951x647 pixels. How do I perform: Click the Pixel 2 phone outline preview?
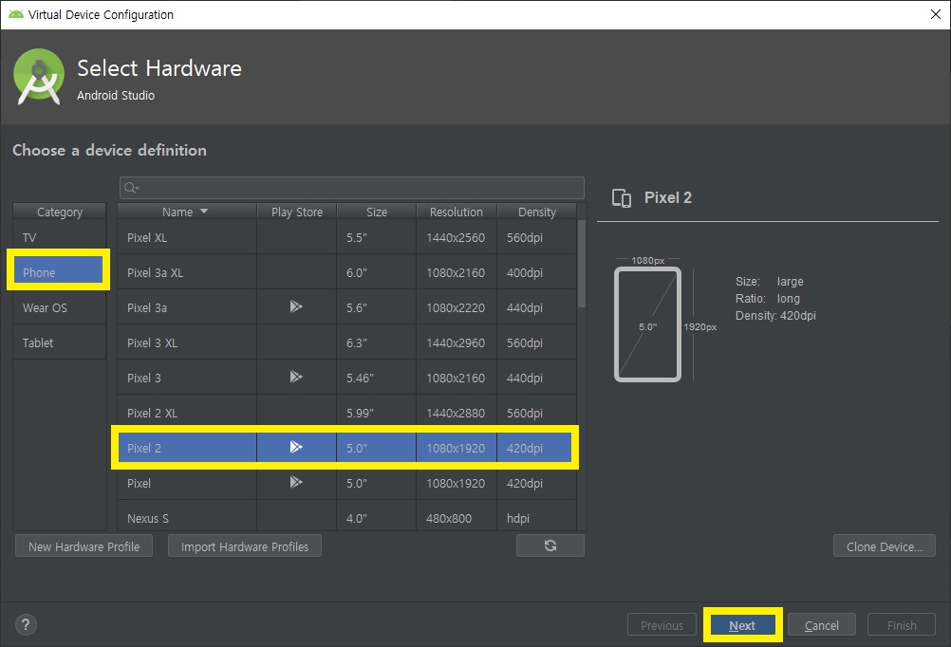(647, 324)
